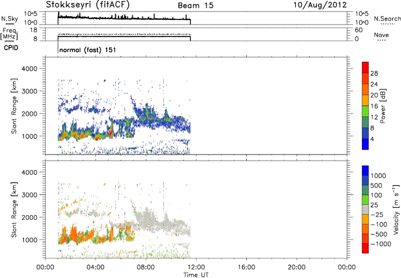The image size is (401, 278).
Task: Click the 'Stokkseyri (fitACF)' title text
Action: pyautogui.click(x=88, y=5)
